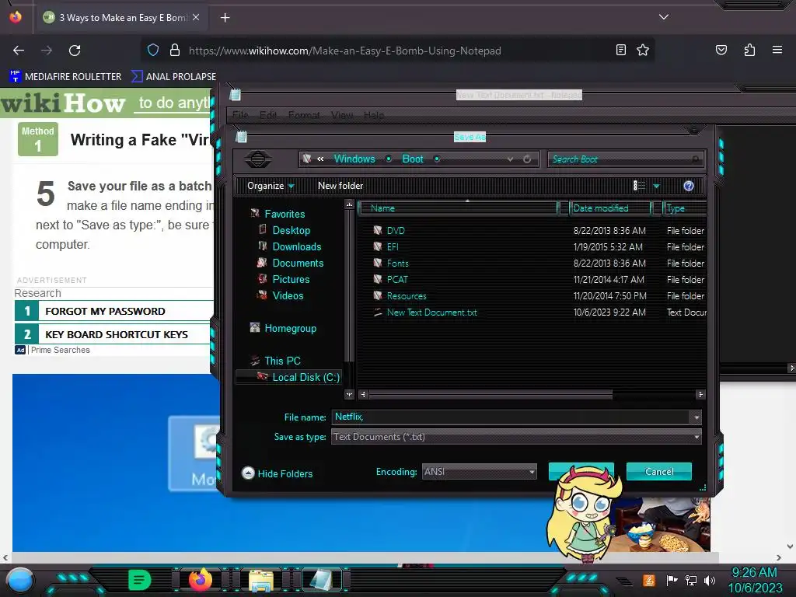This screenshot has width=796, height=597.
Task: Select Favorites in navigation pane
Action: pos(285,214)
